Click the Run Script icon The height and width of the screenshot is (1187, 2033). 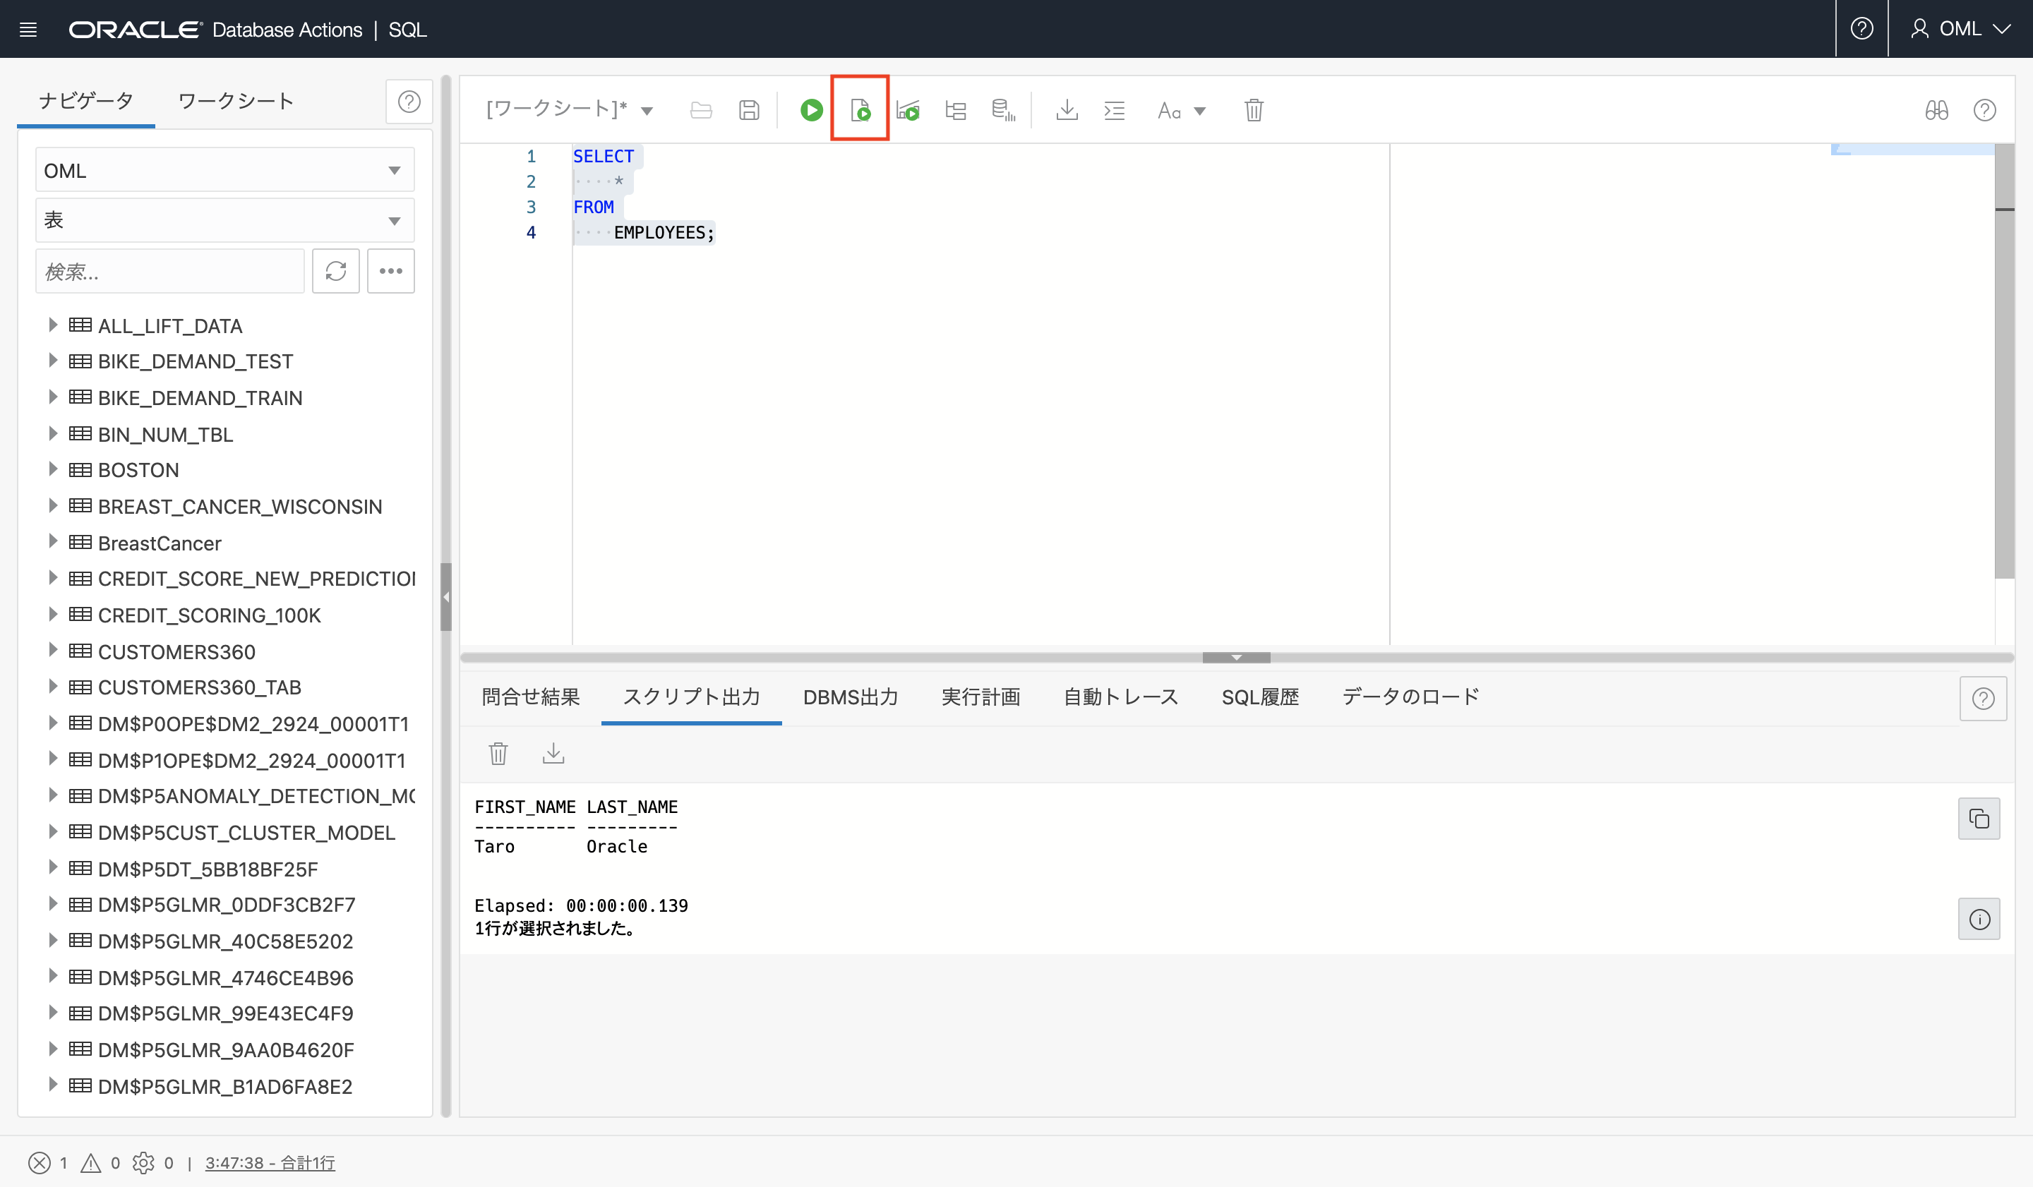(860, 109)
